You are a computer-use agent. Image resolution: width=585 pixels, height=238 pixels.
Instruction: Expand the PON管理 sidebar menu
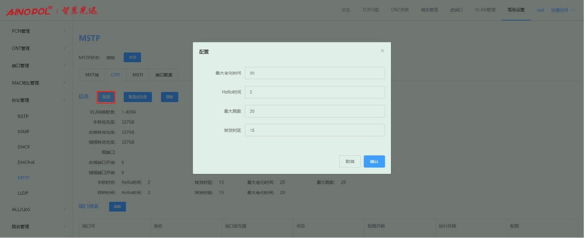pos(36,31)
